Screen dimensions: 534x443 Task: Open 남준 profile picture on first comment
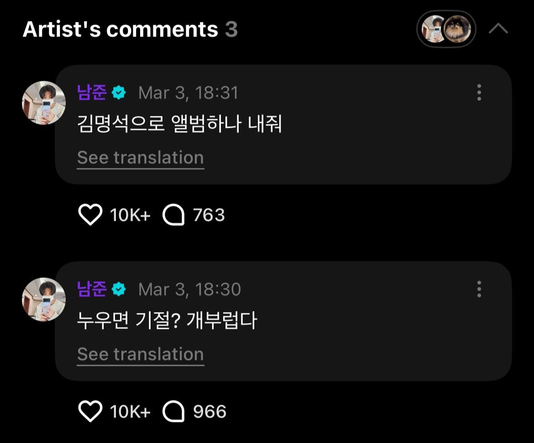click(44, 103)
